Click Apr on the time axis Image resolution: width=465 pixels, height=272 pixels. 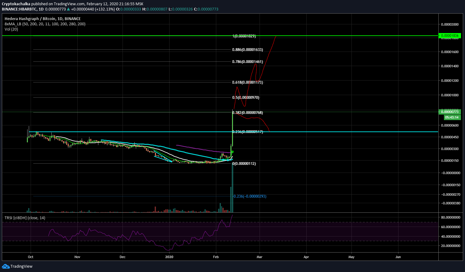pos(306,257)
